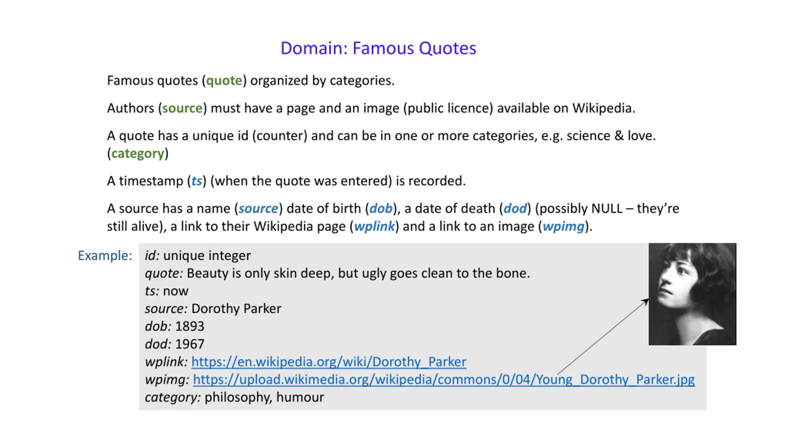Click the green word quote

pyautogui.click(x=224, y=81)
